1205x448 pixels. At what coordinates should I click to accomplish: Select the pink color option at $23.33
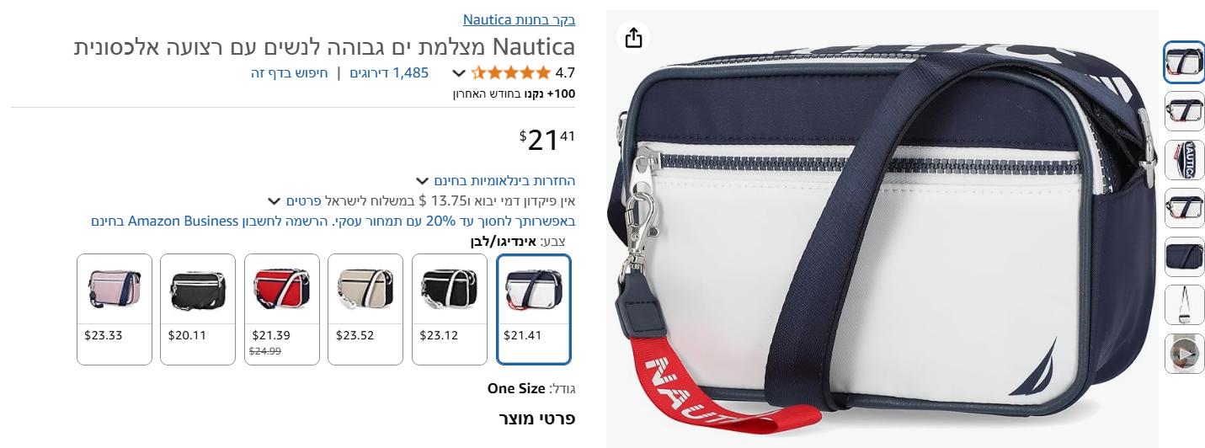115,309
